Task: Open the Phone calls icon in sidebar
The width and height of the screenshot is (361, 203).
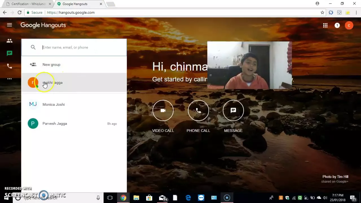Action: [x=9, y=66]
